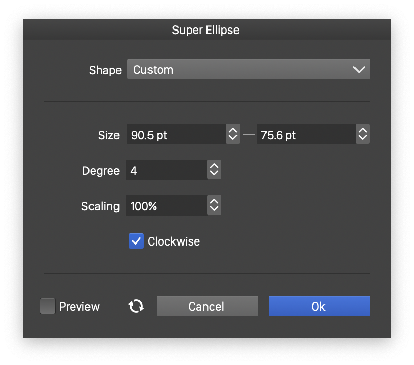Click the width field showing 90.5 pt

[175, 135]
